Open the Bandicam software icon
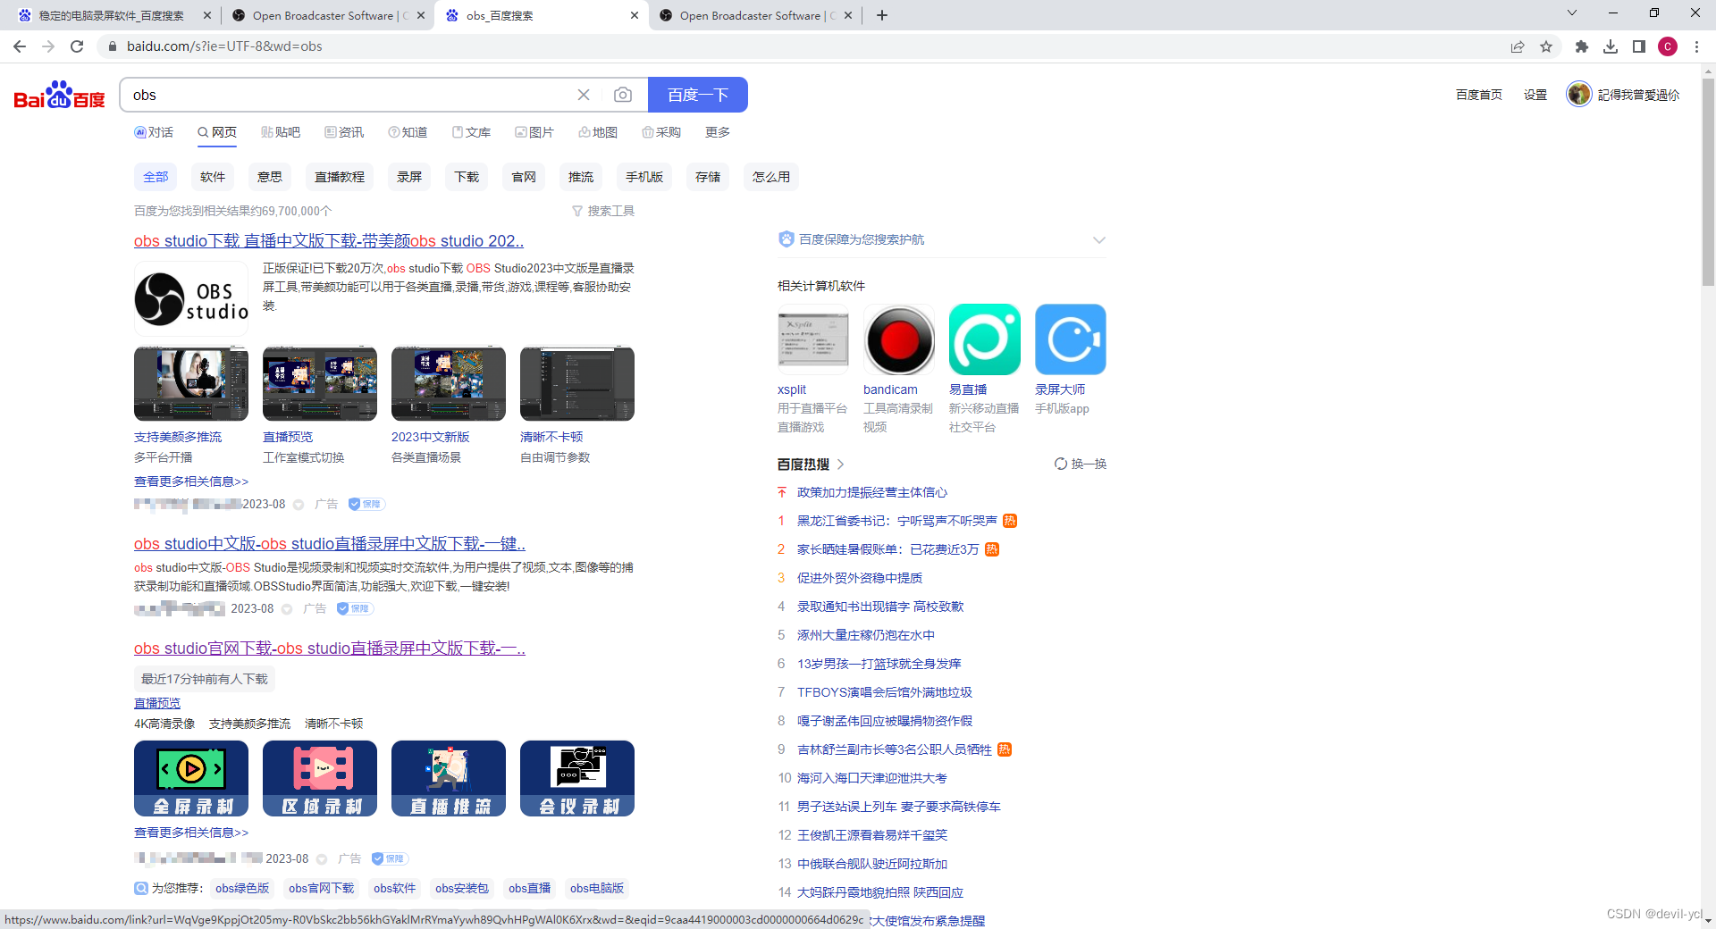The width and height of the screenshot is (1716, 929). 898,339
